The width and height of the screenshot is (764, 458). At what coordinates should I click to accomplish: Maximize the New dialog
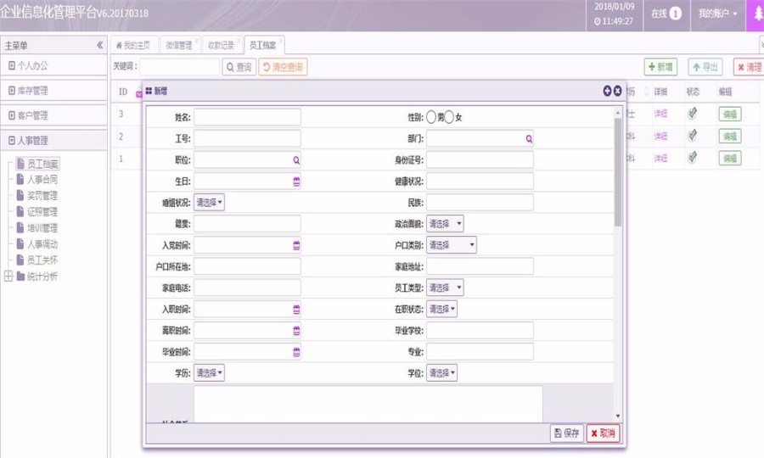[x=607, y=91]
